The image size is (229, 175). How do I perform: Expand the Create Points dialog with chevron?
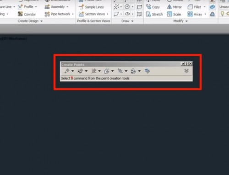(186, 71)
